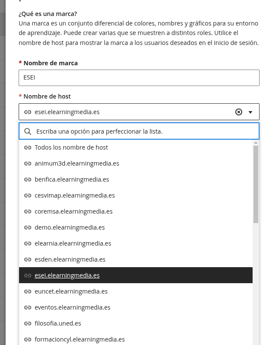Choose the highlighted esei.elearningmedia.es option

(x=136, y=275)
